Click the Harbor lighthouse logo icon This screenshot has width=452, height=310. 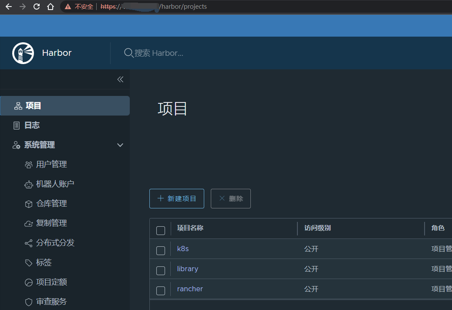tap(23, 53)
